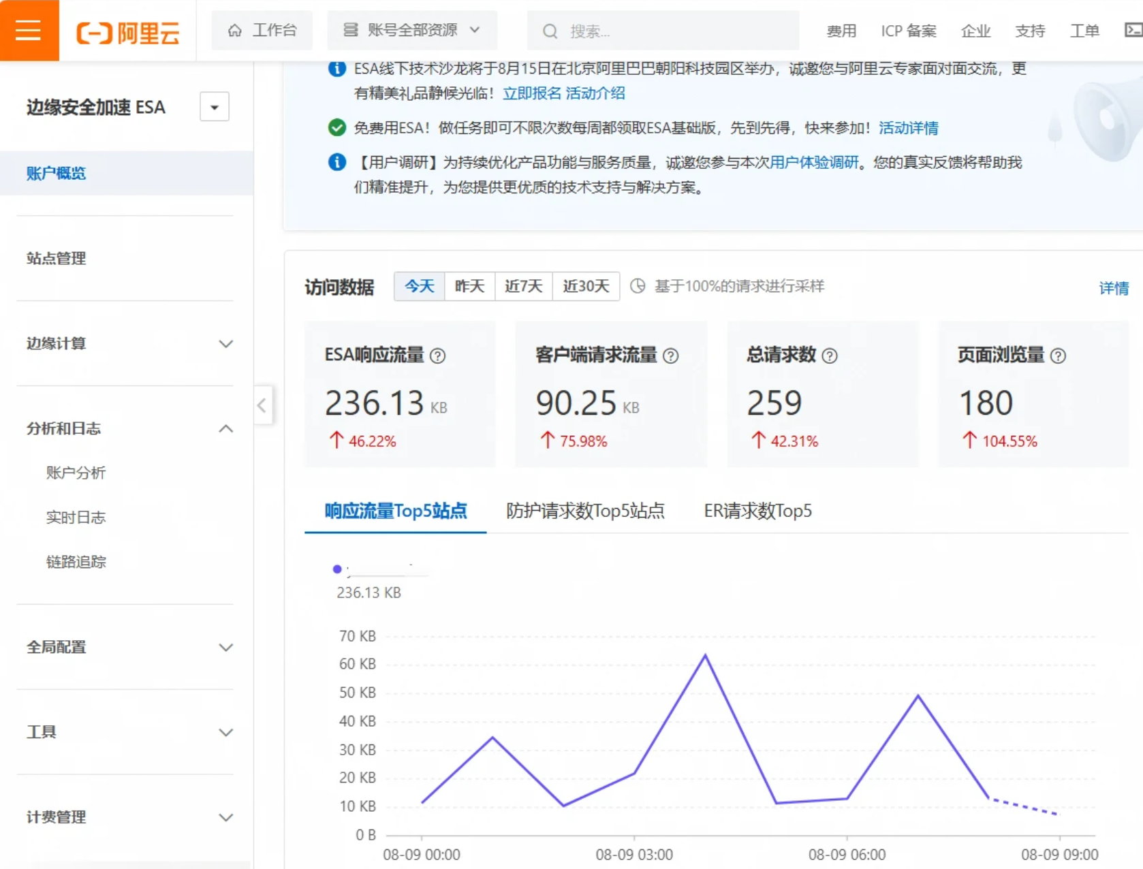Click help icon next to 页面浏览量

tap(1058, 355)
